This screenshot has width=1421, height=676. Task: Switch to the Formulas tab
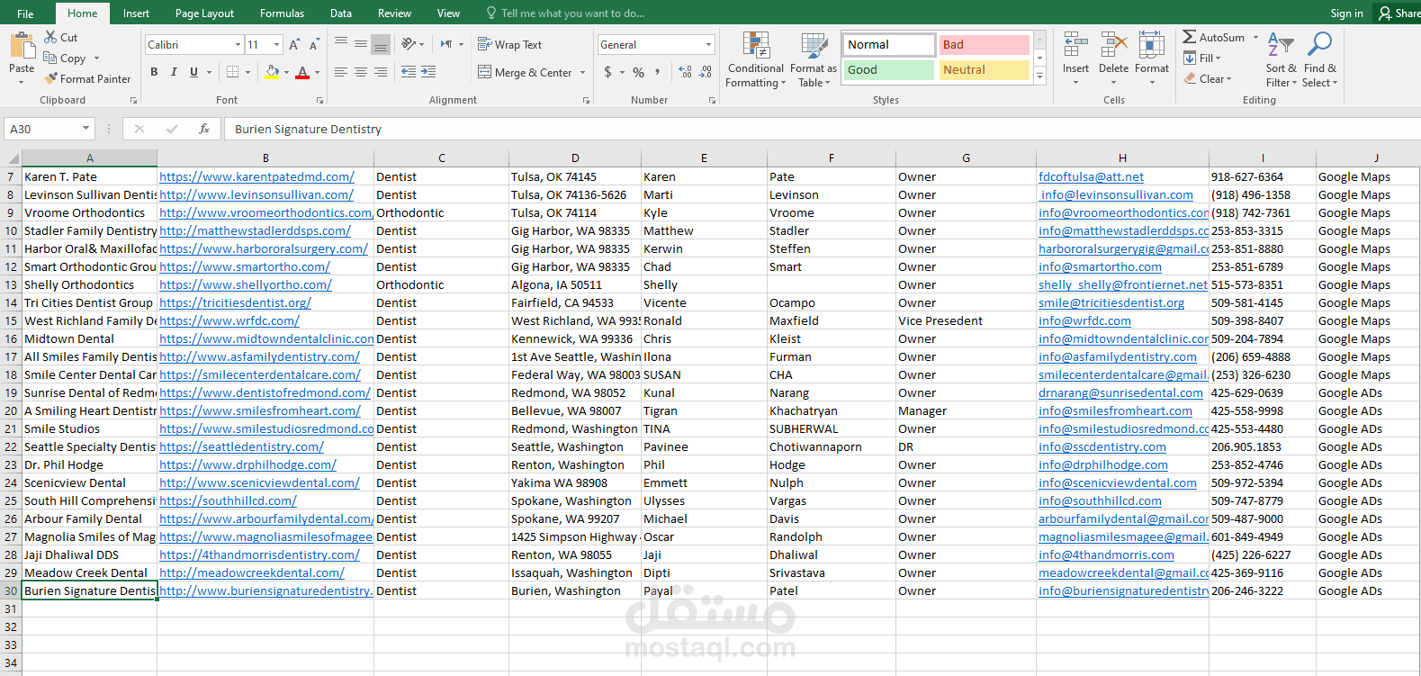tap(282, 13)
